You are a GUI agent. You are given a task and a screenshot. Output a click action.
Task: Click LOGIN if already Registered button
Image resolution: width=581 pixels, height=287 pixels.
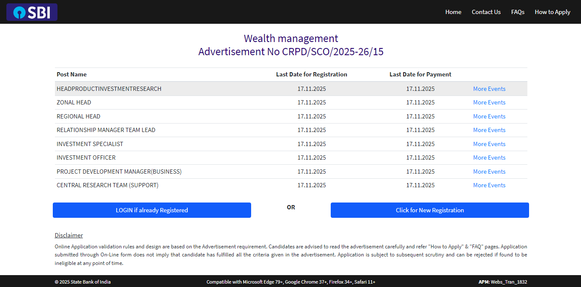point(152,210)
